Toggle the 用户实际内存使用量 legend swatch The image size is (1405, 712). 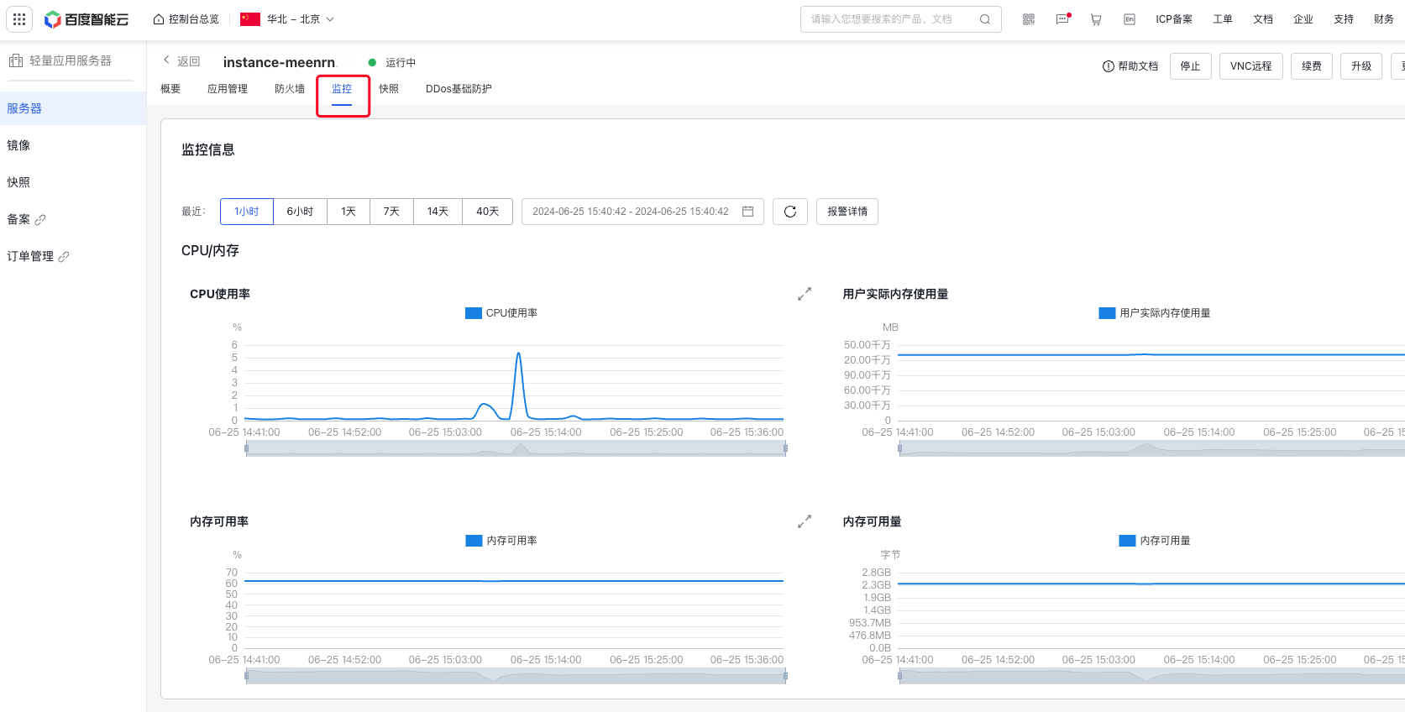click(x=1107, y=313)
